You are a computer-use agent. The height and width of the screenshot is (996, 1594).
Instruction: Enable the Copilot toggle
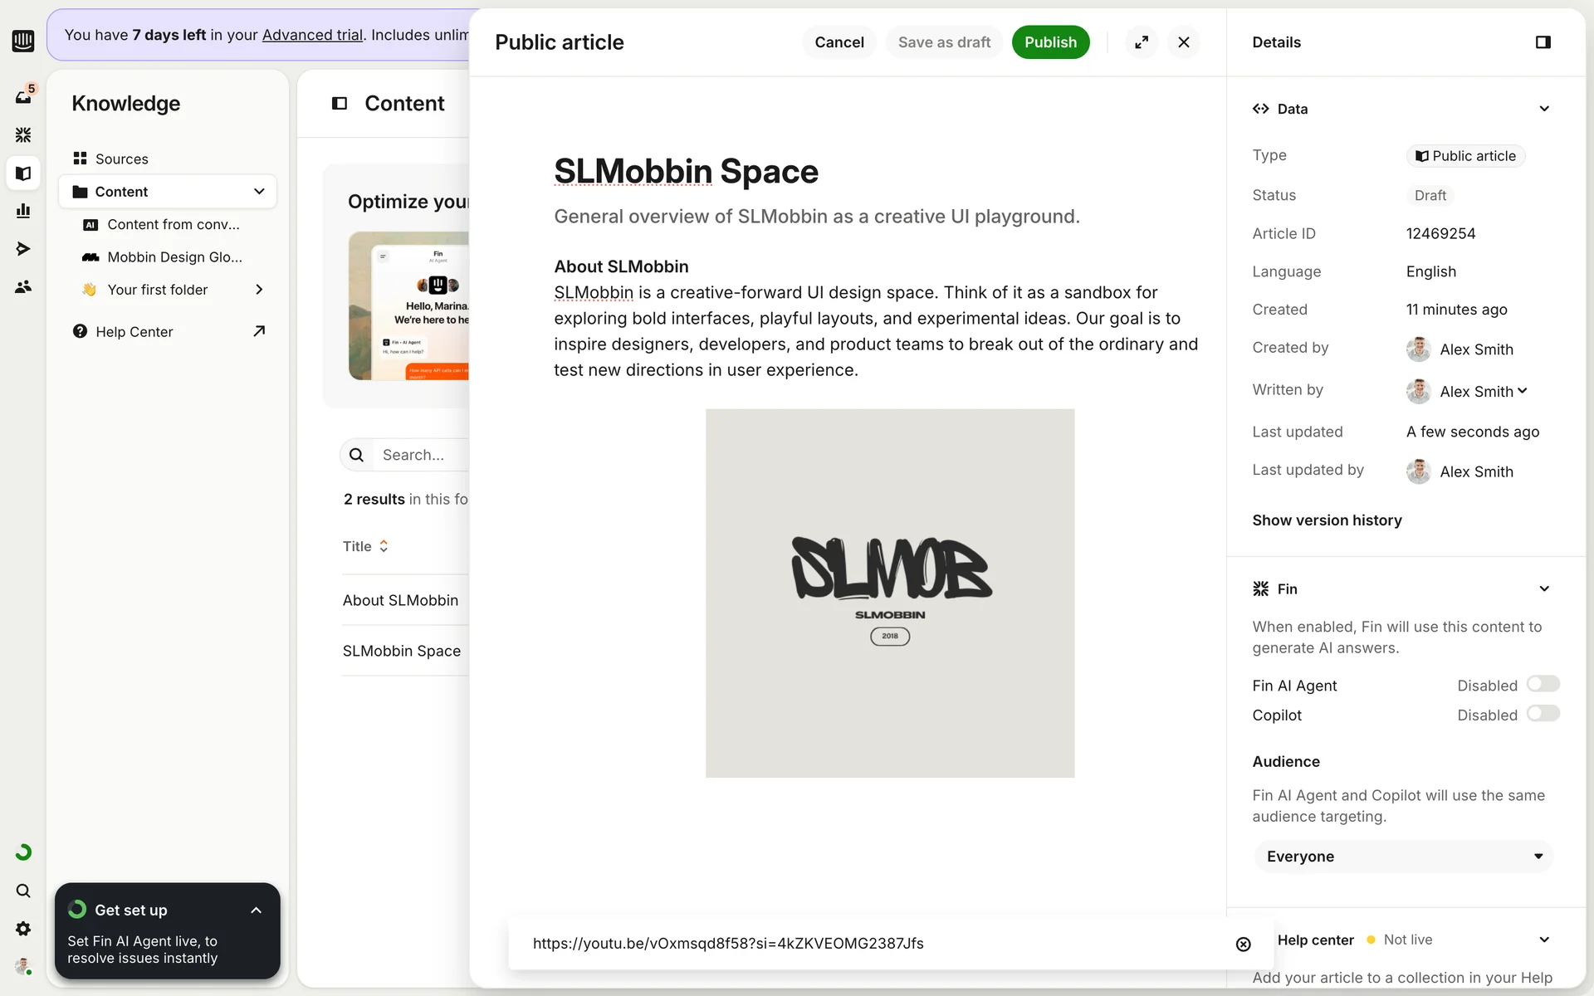click(1543, 714)
